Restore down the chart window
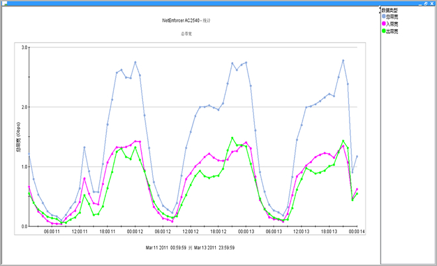Image resolution: width=437 pixels, height=266 pixels. click(x=425, y=3)
